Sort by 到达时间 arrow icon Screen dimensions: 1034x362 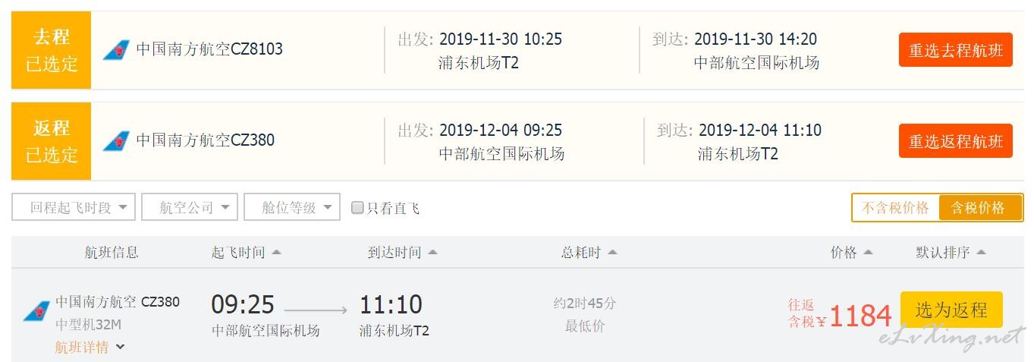pos(432,252)
